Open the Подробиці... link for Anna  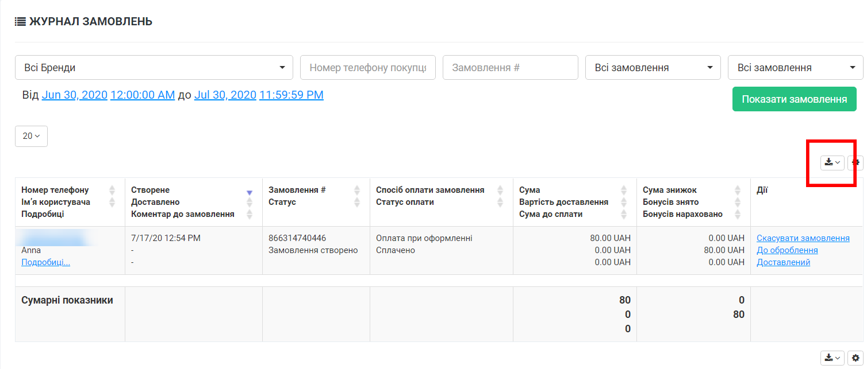tap(46, 262)
